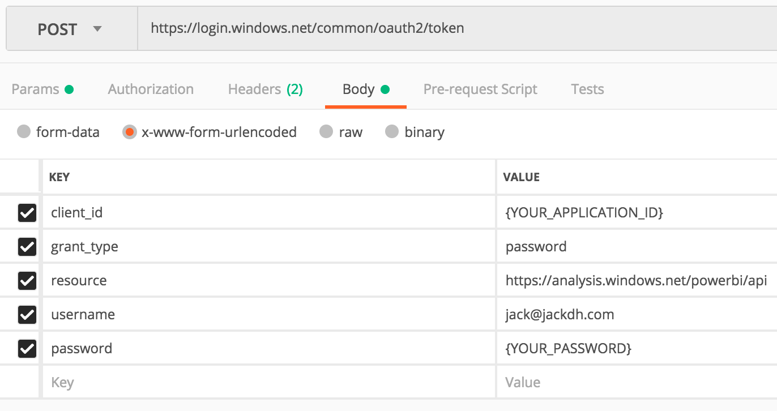Image resolution: width=777 pixels, height=411 pixels.
Task: Disable the password parameter
Action: point(27,348)
